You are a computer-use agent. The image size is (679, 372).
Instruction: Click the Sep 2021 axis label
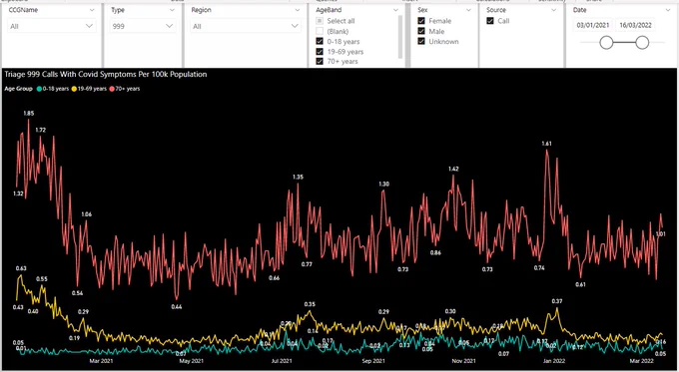pos(373,361)
